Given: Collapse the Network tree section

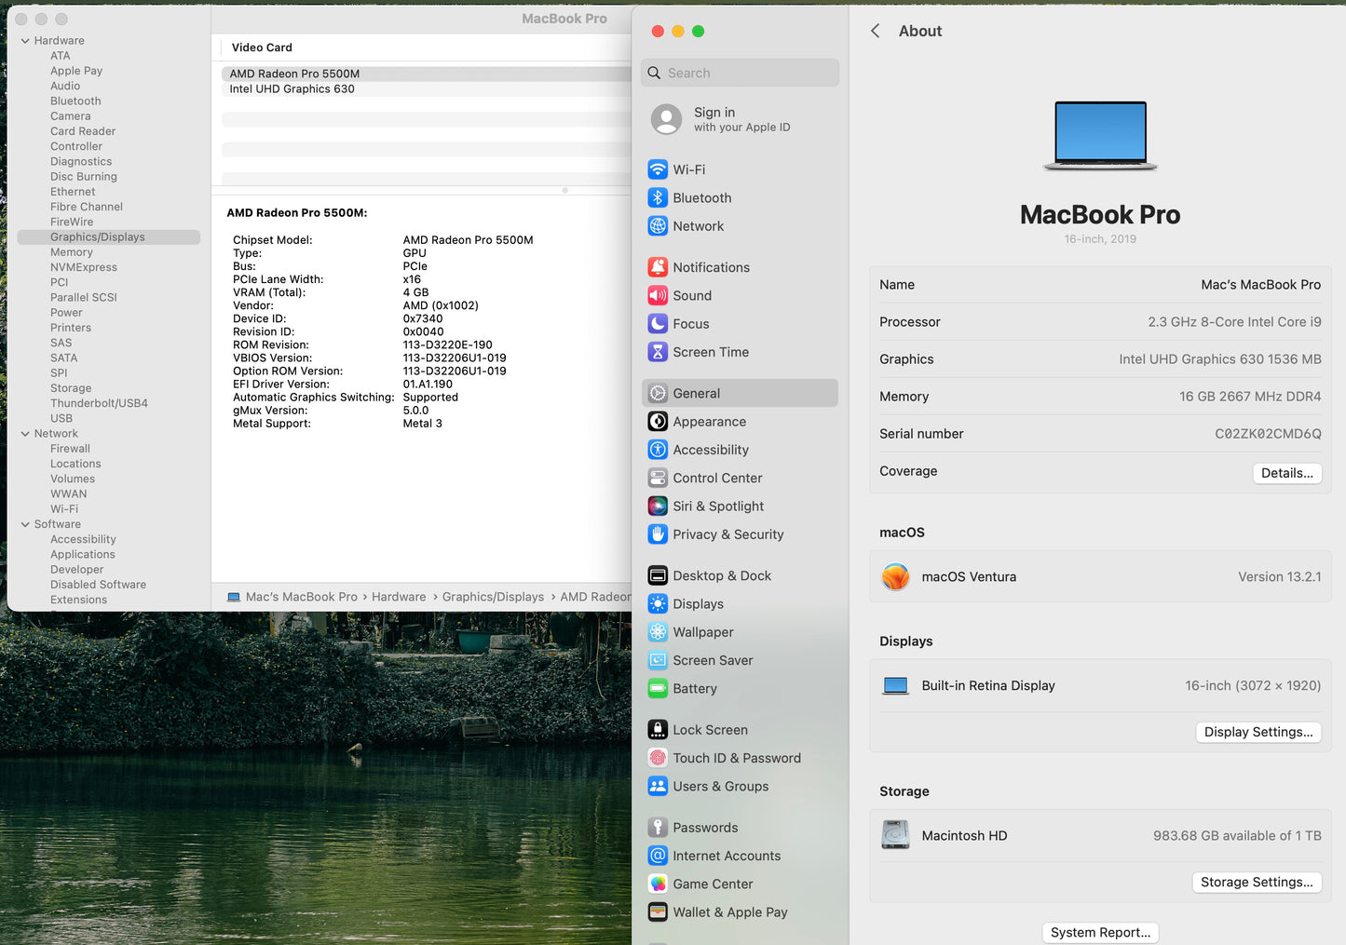Looking at the screenshot, I should 25,433.
